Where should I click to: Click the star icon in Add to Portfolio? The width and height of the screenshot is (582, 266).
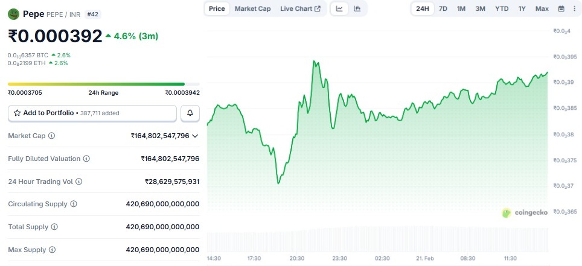click(x=17, y=113)
